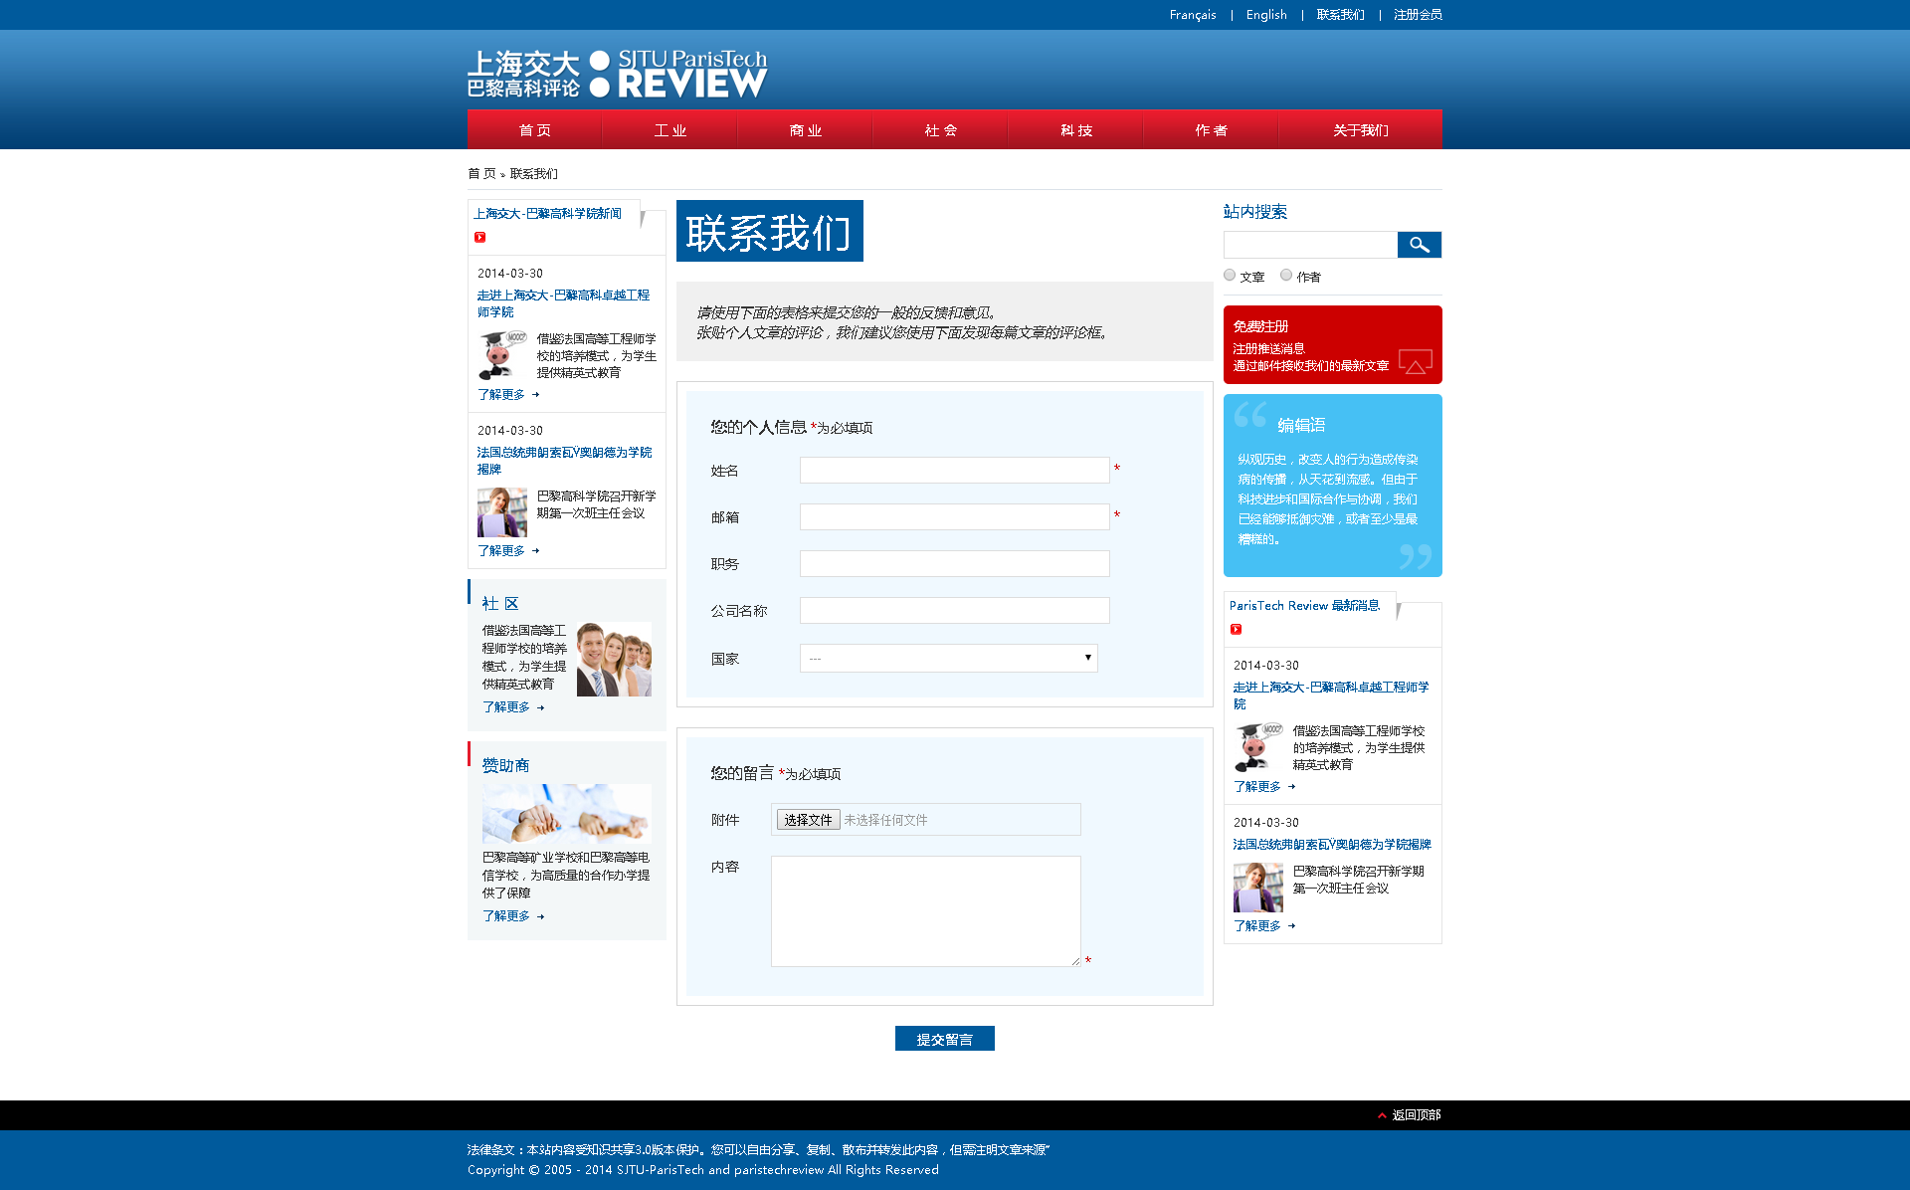Click the magnifier search button

pyautogui.click(x=1419, y=245)
